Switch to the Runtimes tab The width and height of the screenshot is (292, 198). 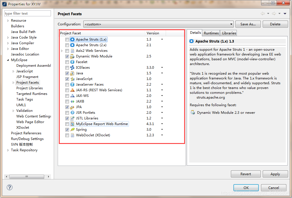click(211, 33)
